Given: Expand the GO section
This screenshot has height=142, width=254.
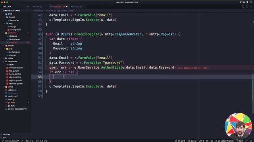Looking at the screenshot, I should [4, 138].
